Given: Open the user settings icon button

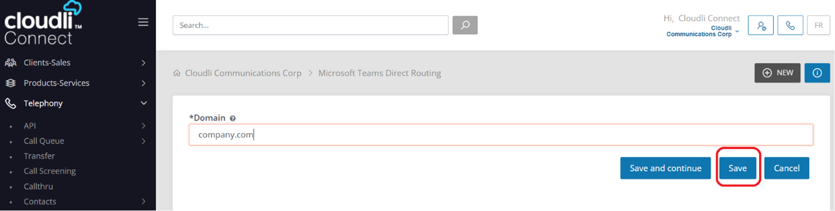Looking at the screenshot, I should [761, 26].
